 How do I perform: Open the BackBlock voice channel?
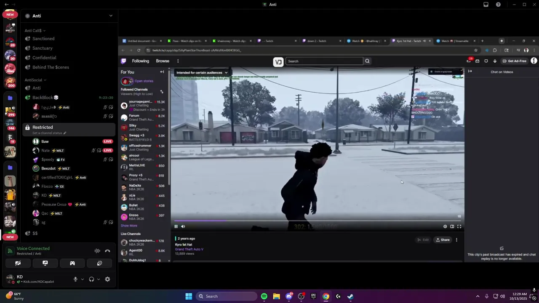45,98
